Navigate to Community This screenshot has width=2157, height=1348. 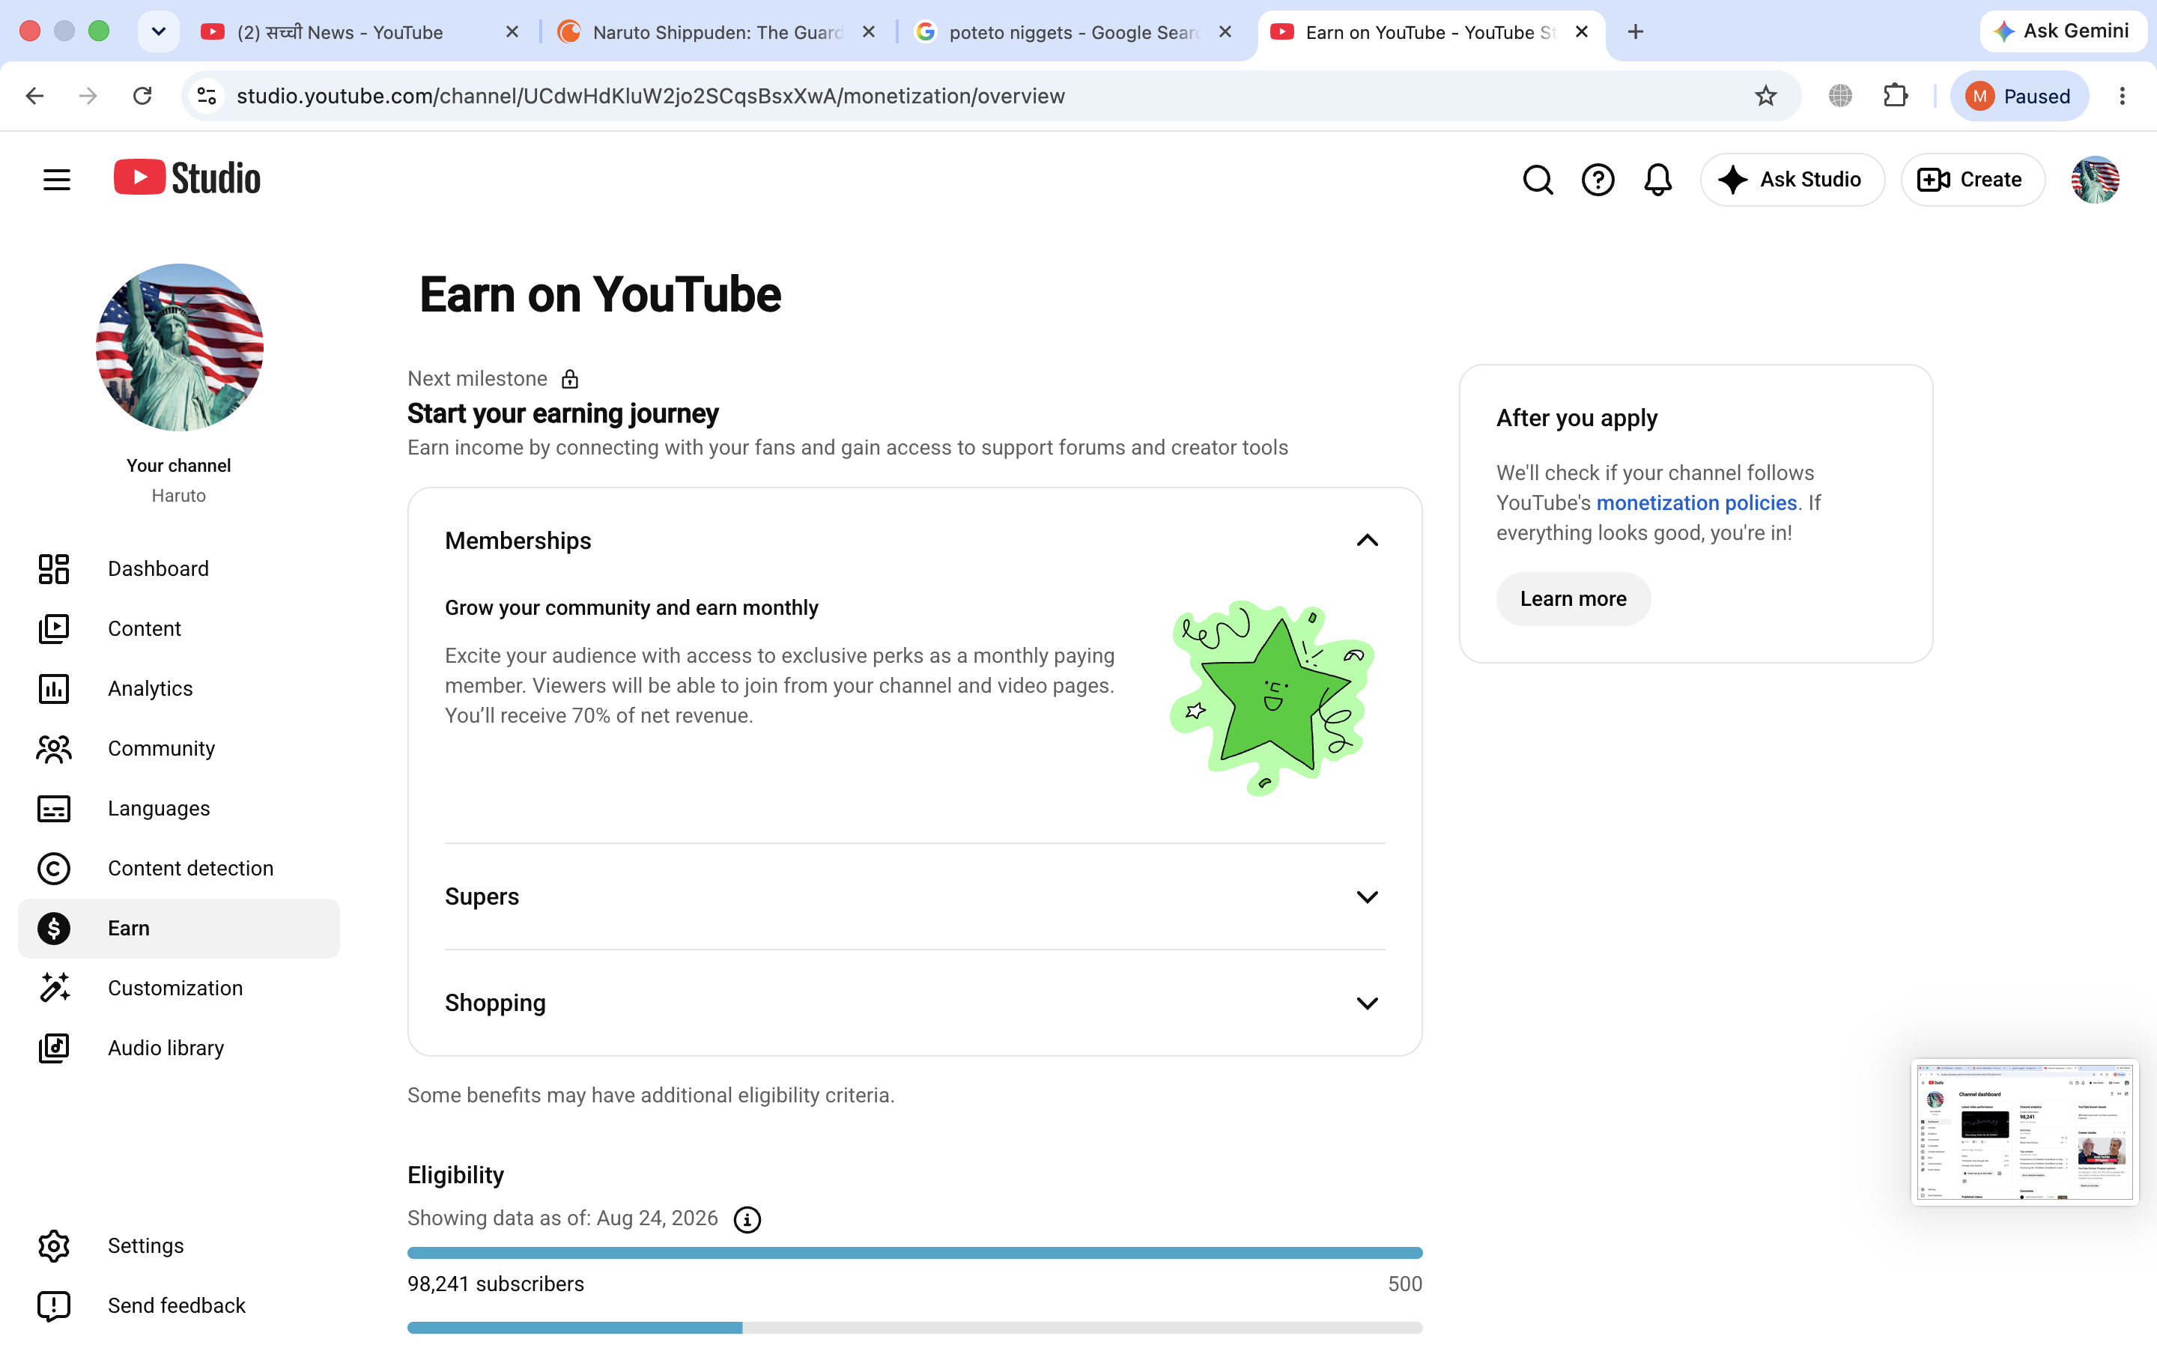(x=178, y=749)
